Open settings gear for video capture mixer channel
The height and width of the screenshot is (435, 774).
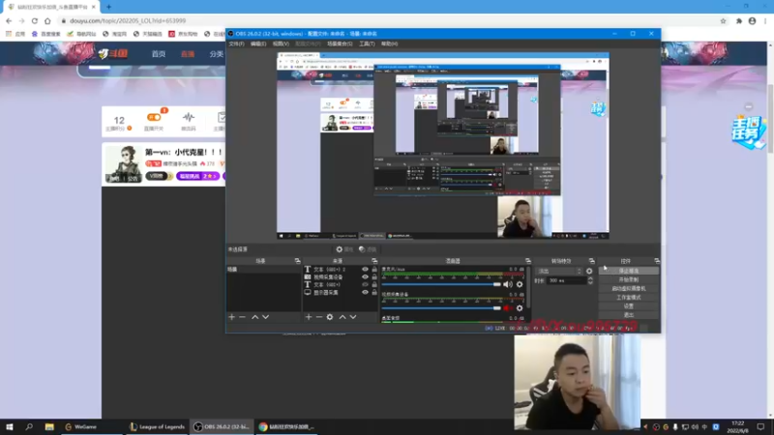520,308
